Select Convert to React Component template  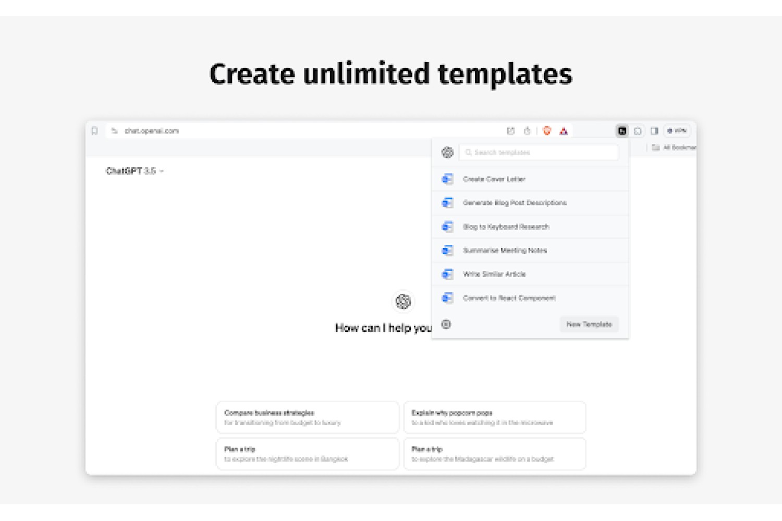[x=530, y=298]
